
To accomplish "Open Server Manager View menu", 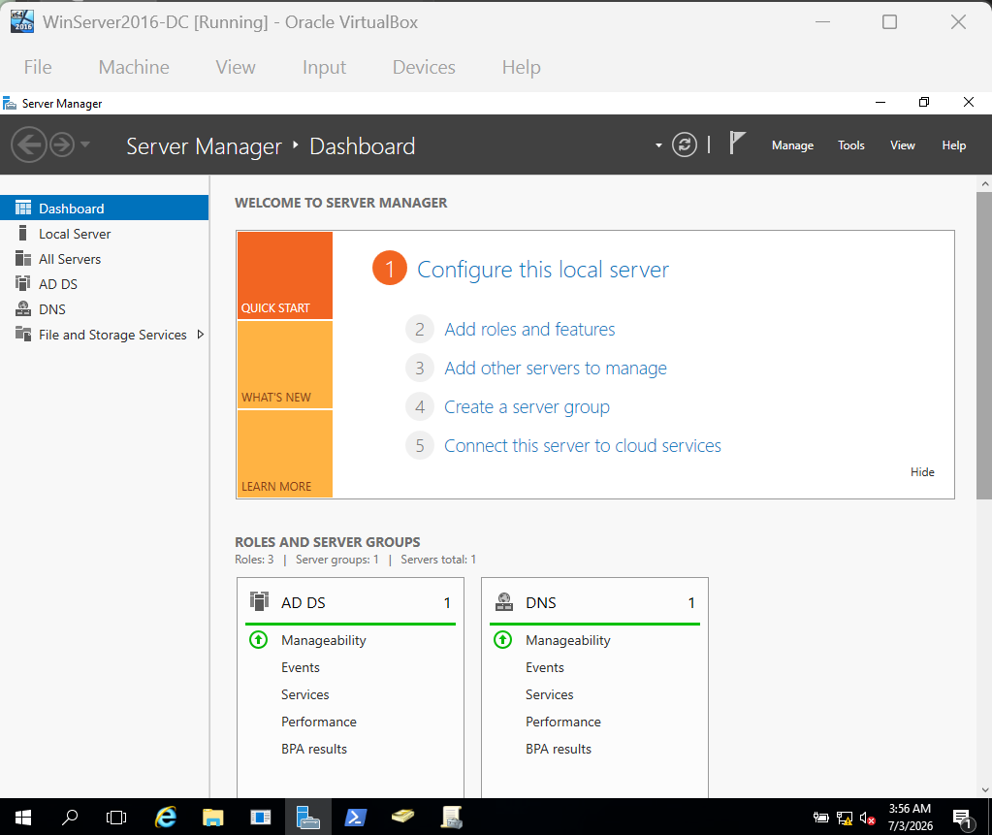I will pyautogui.click(x=902, y=145).
